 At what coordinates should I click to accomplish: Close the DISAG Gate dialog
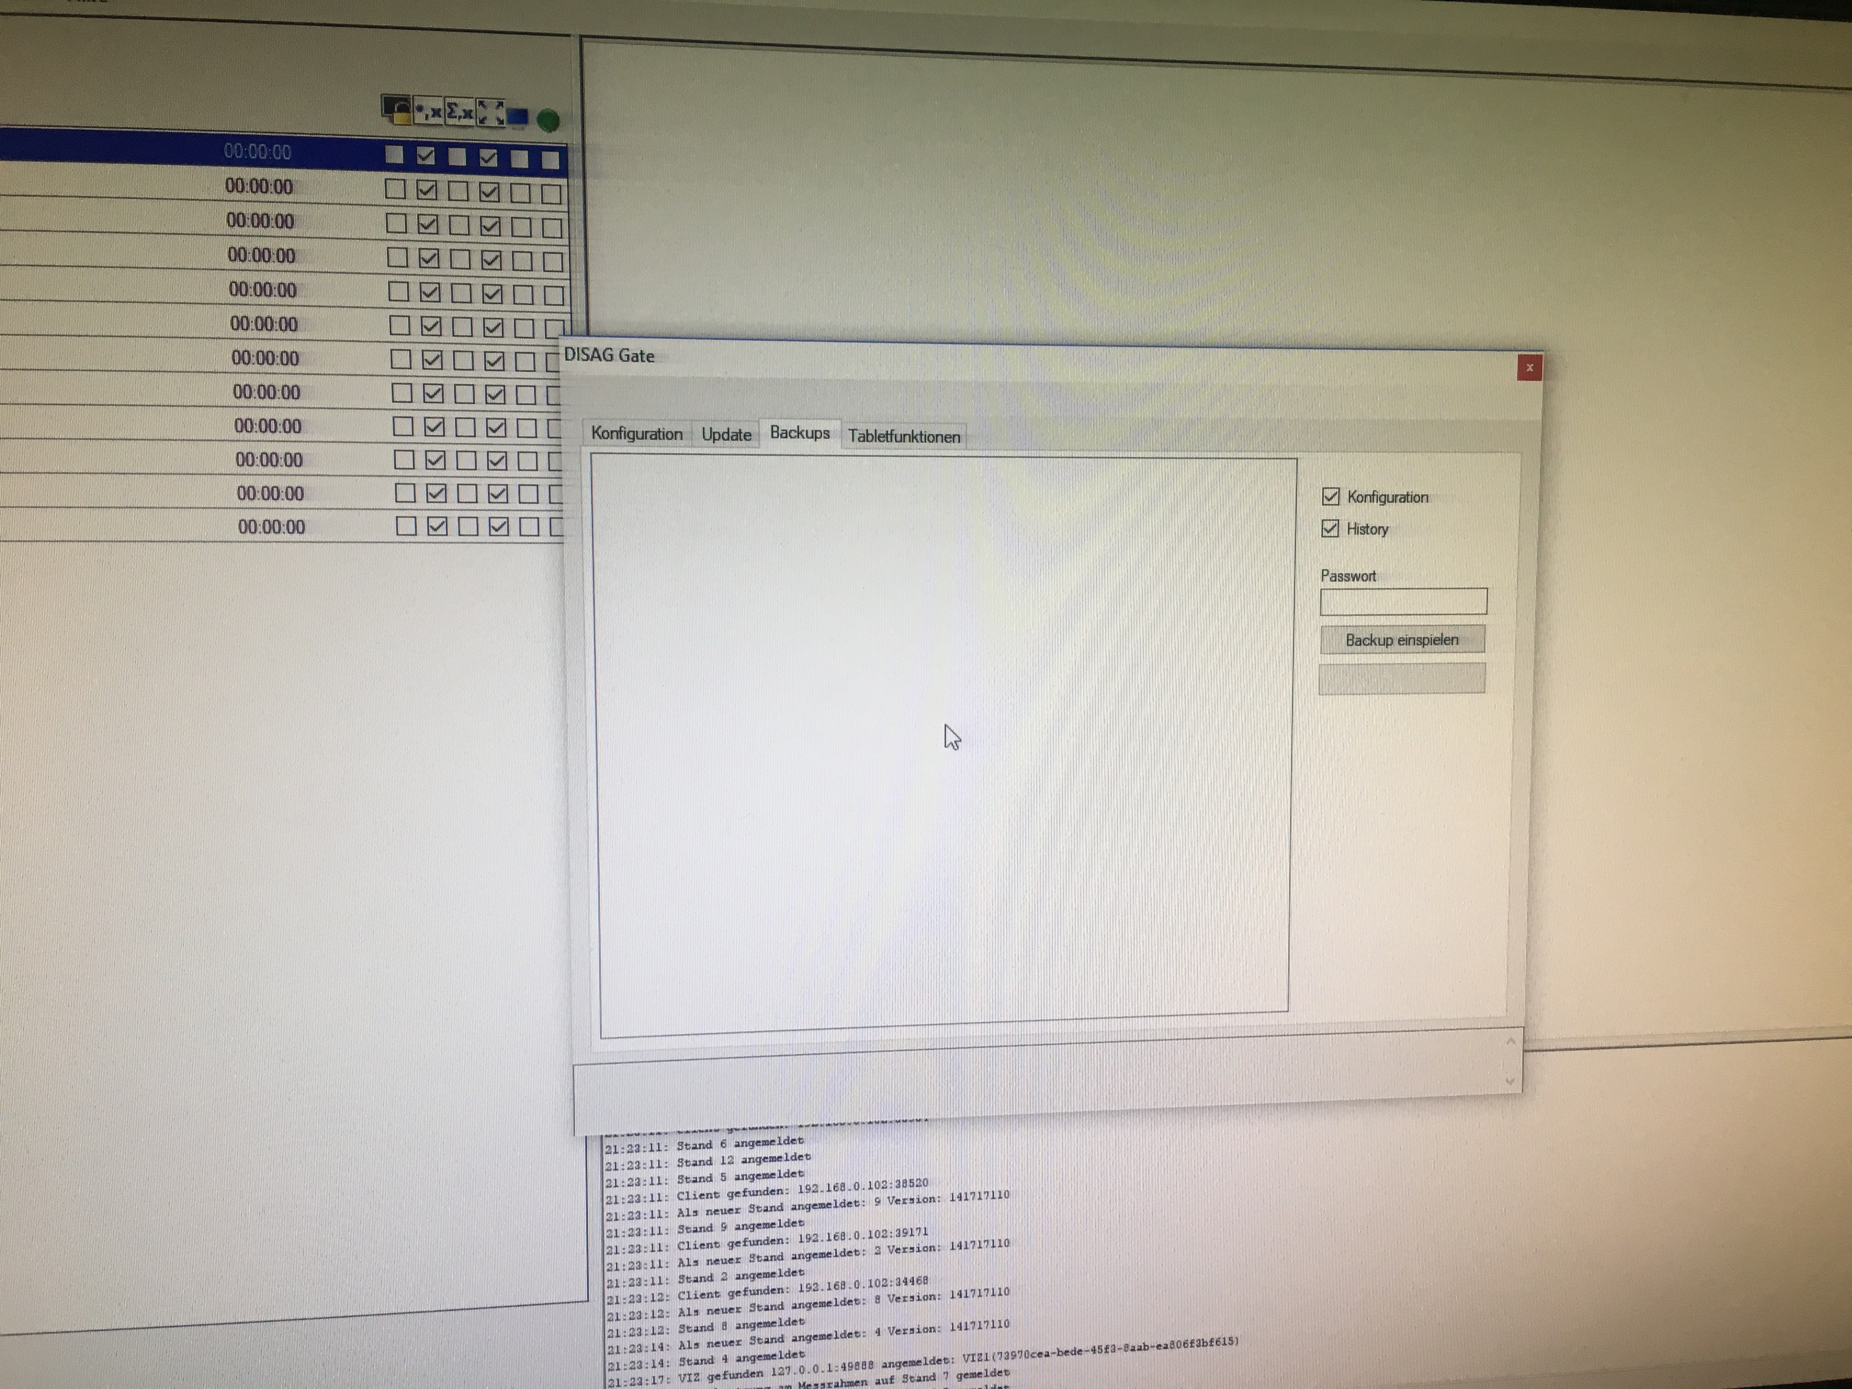click(1529, 367)
